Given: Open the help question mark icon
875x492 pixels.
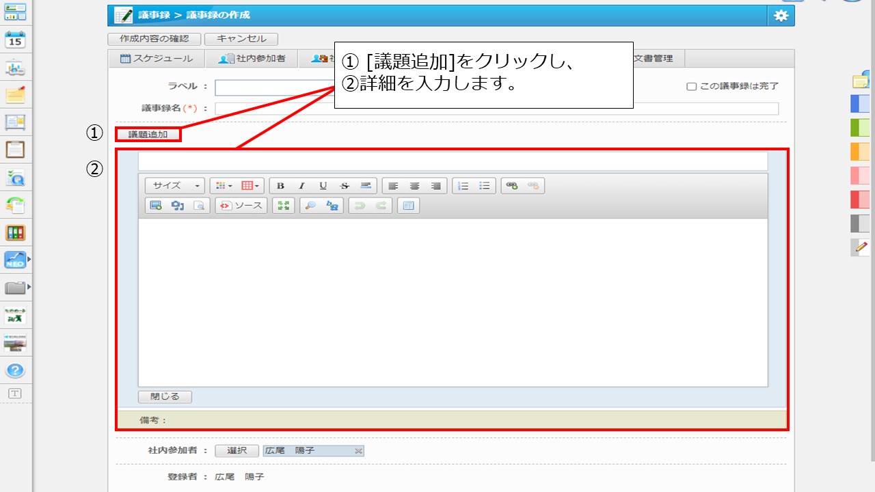Looking at the screenshot, I should tap(15, 371).
